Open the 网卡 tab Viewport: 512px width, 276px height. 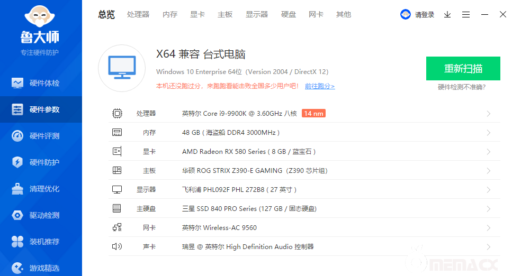(x=316, y=15)
